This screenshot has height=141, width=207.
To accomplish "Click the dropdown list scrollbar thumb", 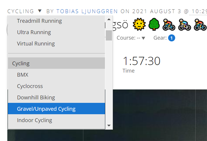I will [109, 35].
